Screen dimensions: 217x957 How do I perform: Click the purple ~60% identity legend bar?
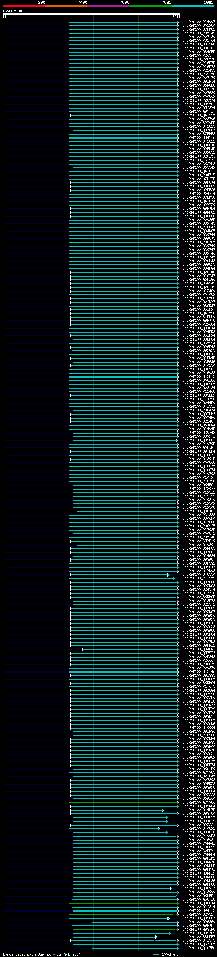[x=109, y=6]
